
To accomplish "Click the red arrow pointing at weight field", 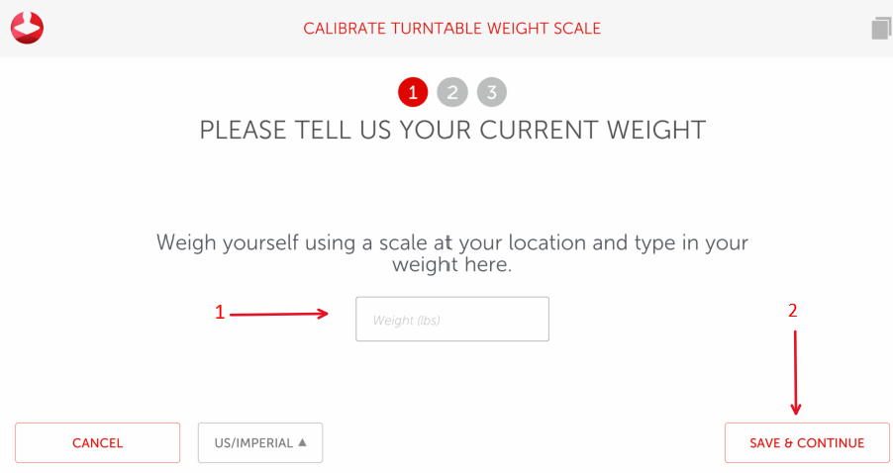I will 282,314.
